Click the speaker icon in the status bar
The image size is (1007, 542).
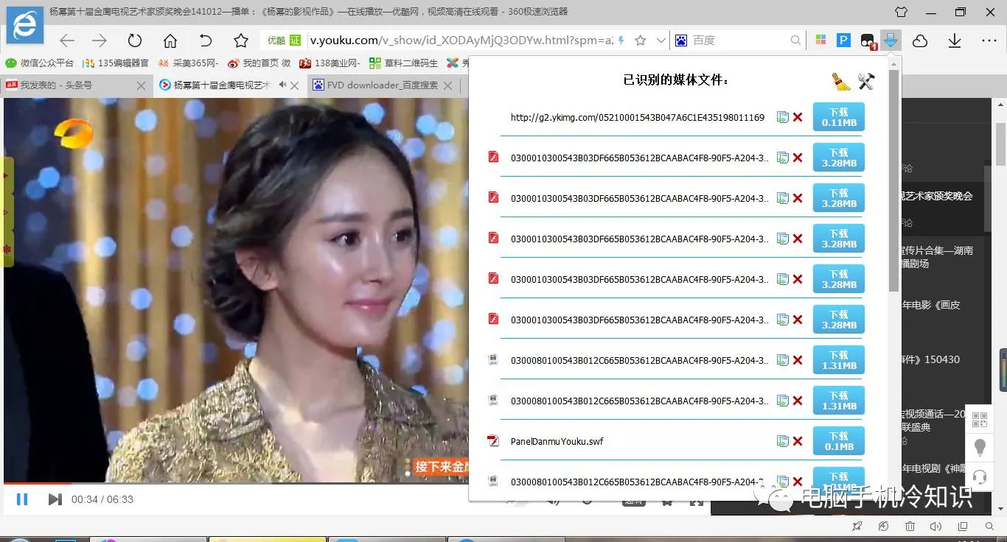pos(935,527)
